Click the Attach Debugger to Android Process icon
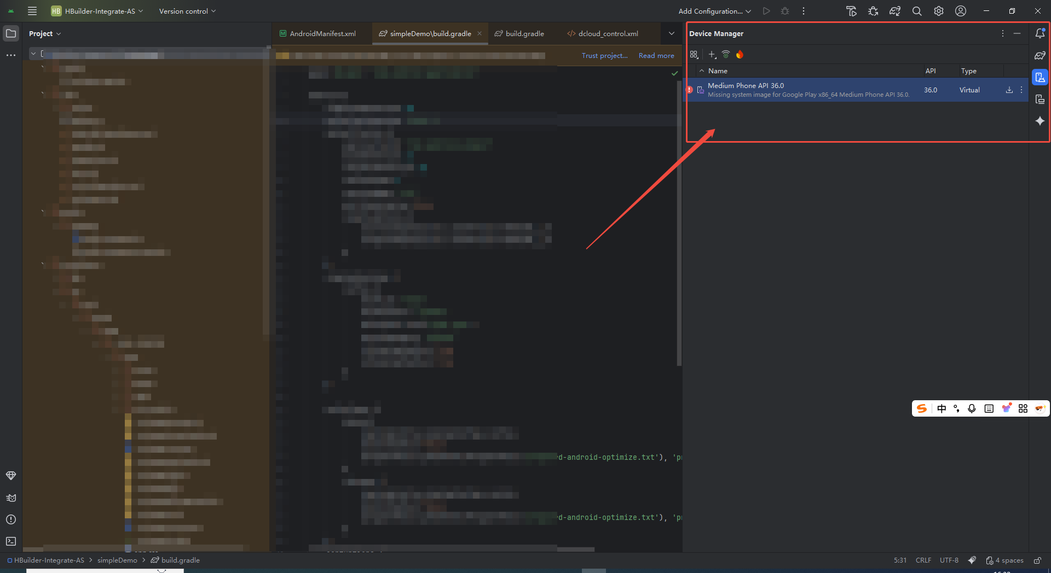 click(x=873, y=11)
